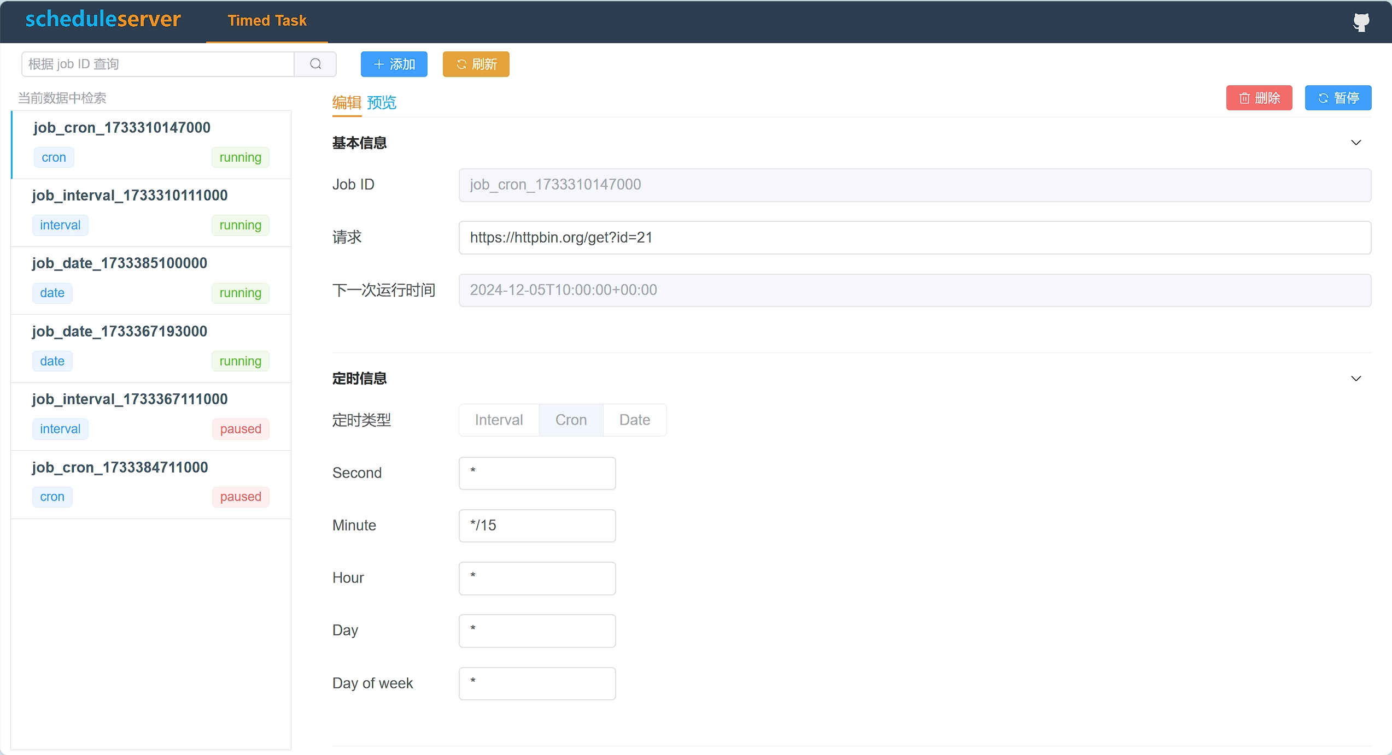Open the Timed Task menu tab

tap(267, 21)
